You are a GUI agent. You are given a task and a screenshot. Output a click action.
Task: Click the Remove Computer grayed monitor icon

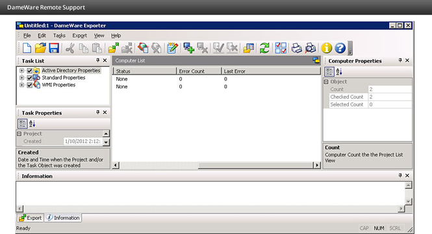(x=202, y=48)
